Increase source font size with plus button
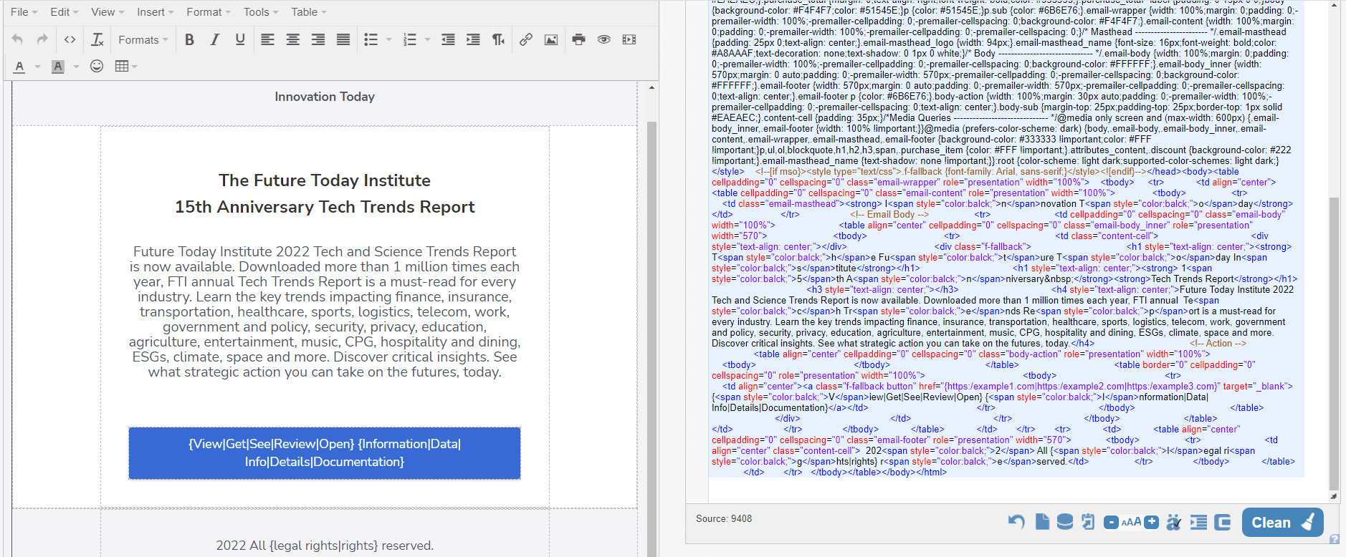This screenshot has height=557, width=1346. click(x=1151, y=522)
